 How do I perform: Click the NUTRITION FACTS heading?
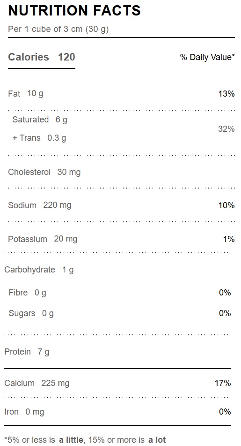click(74, 11)
